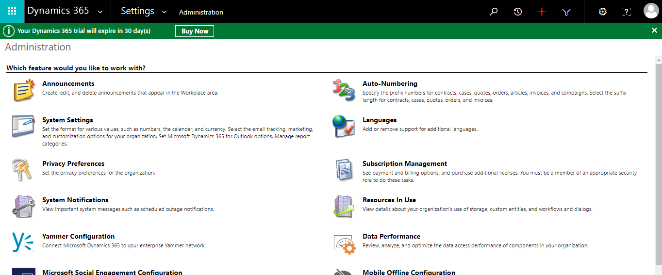The image size is (662, 275).
Task: Click Dynamics 365 in top bar
Action: pyautogui.click(x=58, y=11)
